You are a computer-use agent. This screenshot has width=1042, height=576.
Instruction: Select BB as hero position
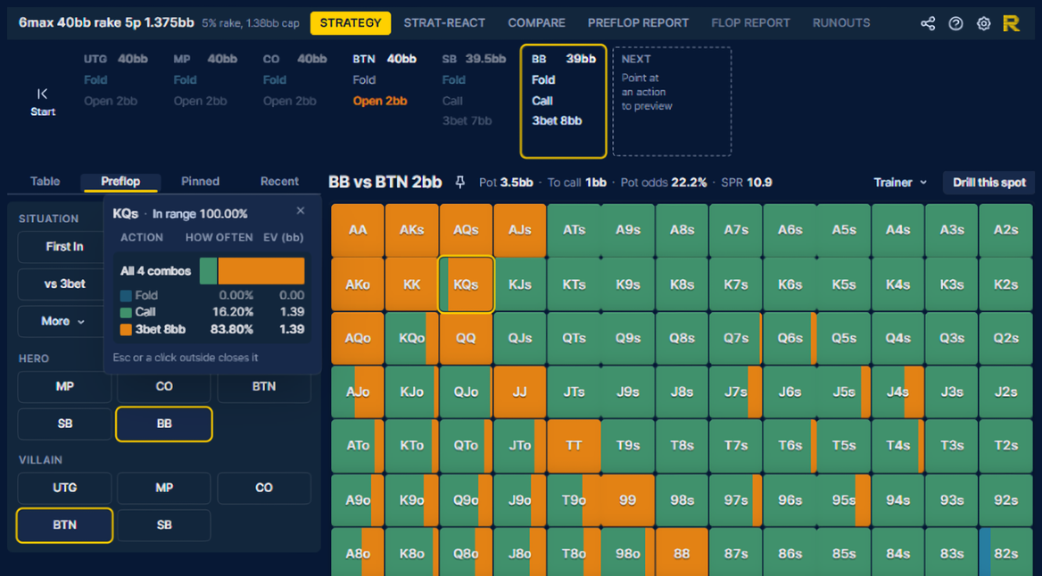click(164, 424)
